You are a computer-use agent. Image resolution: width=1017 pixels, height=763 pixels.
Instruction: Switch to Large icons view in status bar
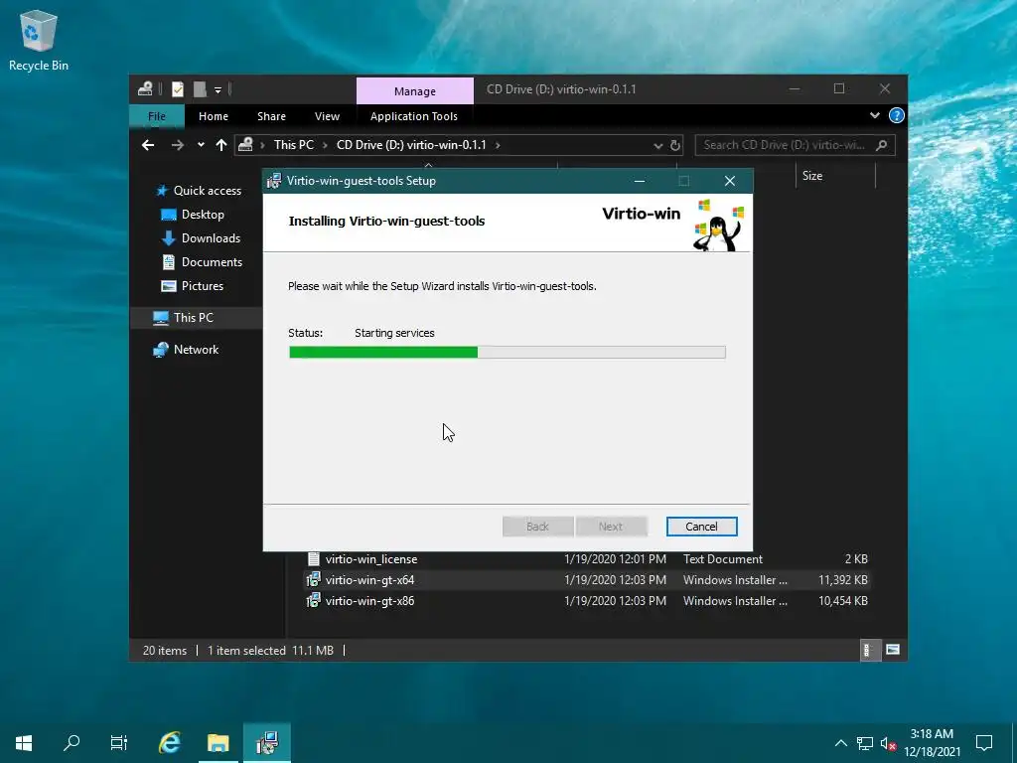[x=893, y=650]
